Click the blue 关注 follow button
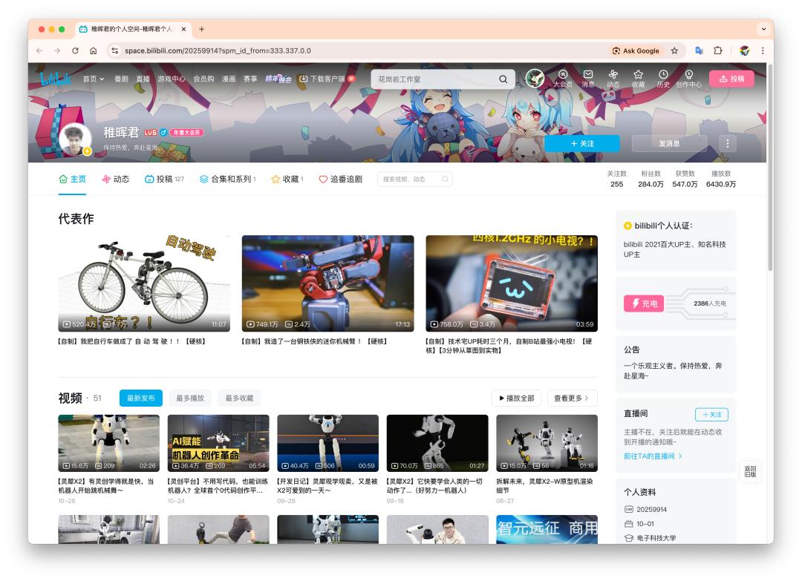 click(x=582, y=144)
